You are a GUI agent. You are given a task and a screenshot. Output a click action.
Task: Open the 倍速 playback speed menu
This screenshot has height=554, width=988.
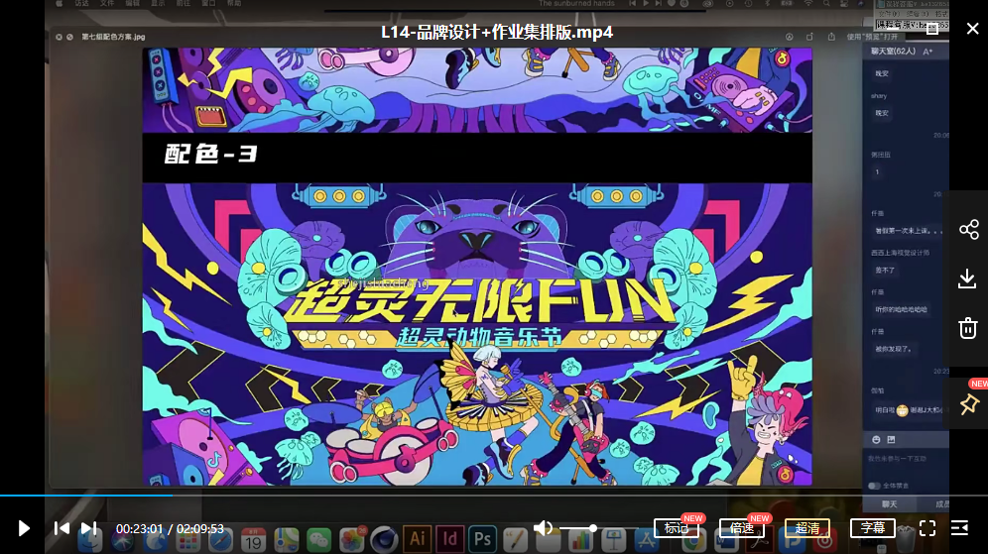coord(742,528)
